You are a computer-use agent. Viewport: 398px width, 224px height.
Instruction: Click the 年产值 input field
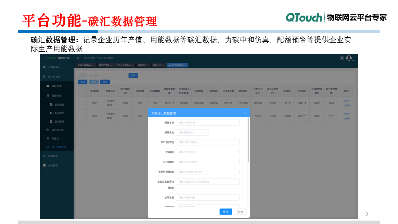(x=208, y=142)
